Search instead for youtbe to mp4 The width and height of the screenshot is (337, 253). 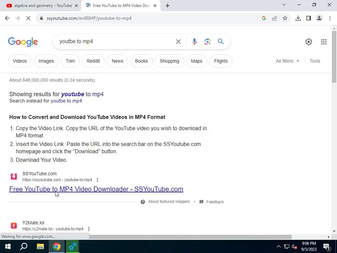point(66,101)
